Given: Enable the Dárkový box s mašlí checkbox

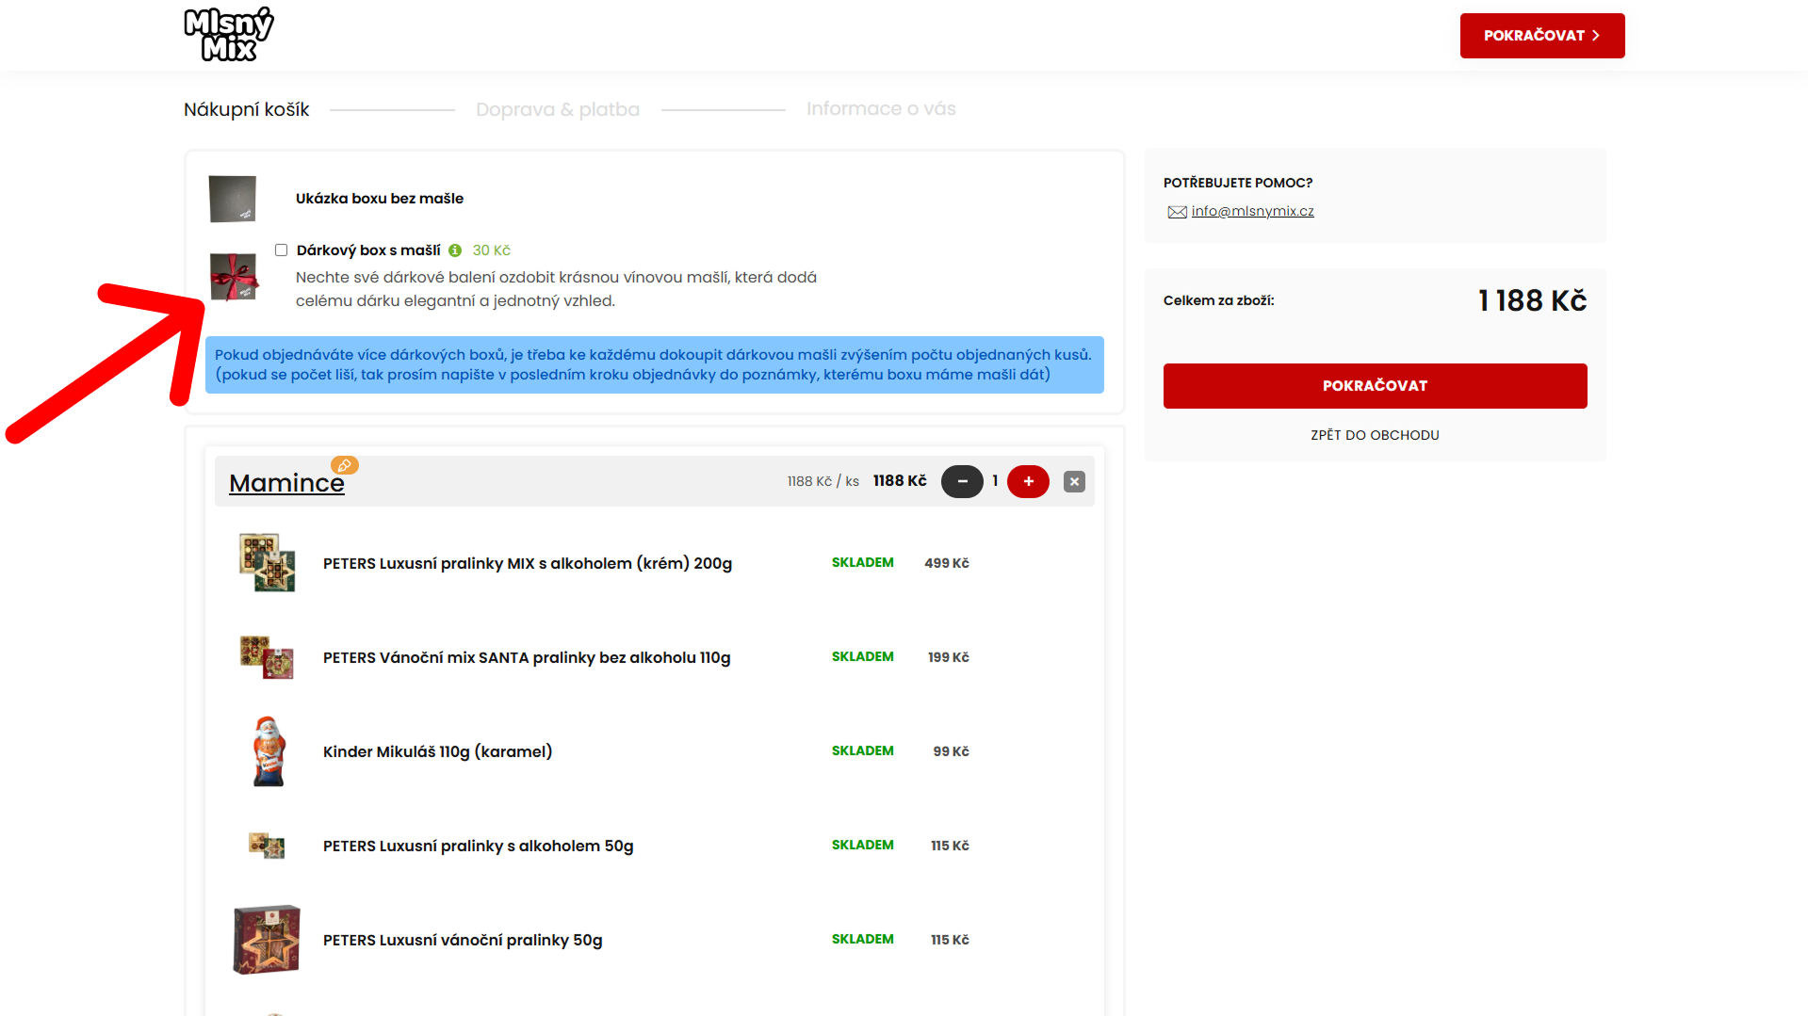Looking at the screenshot, I should click(281, 250).
